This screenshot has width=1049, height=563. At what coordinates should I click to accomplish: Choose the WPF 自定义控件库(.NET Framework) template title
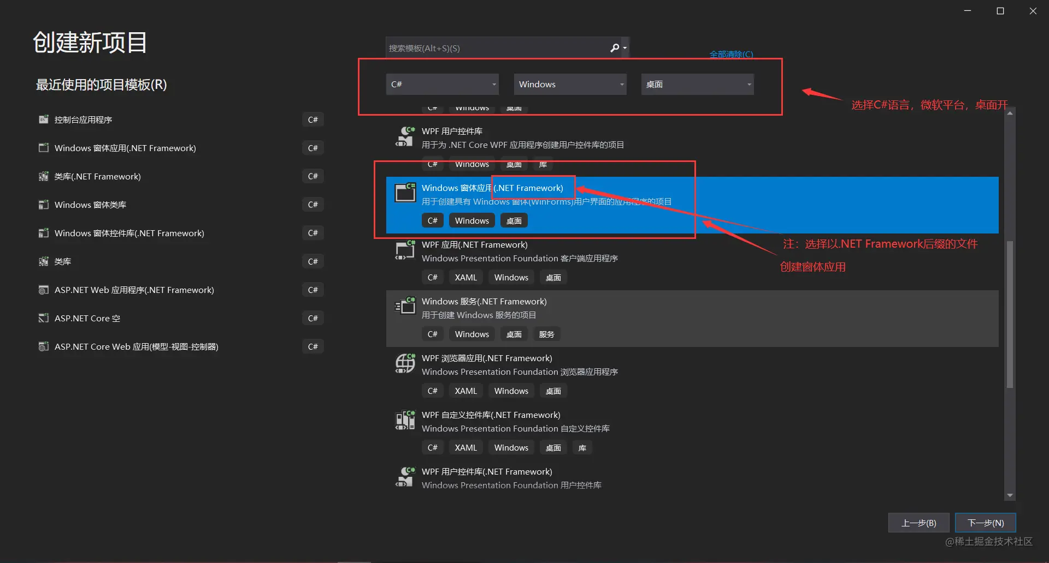(x=491, y=415)
